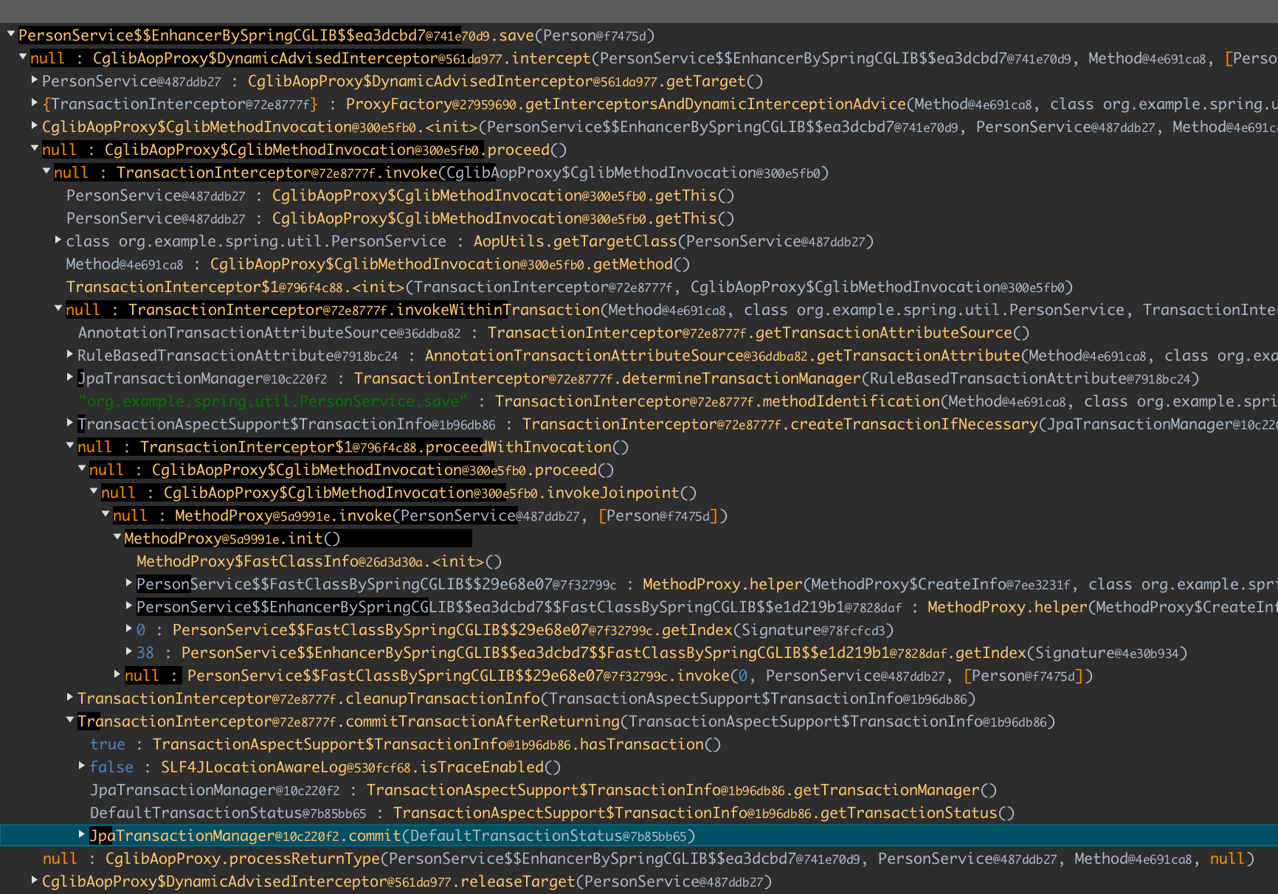Expand the getIndex row returning 0

pos(129,628)
